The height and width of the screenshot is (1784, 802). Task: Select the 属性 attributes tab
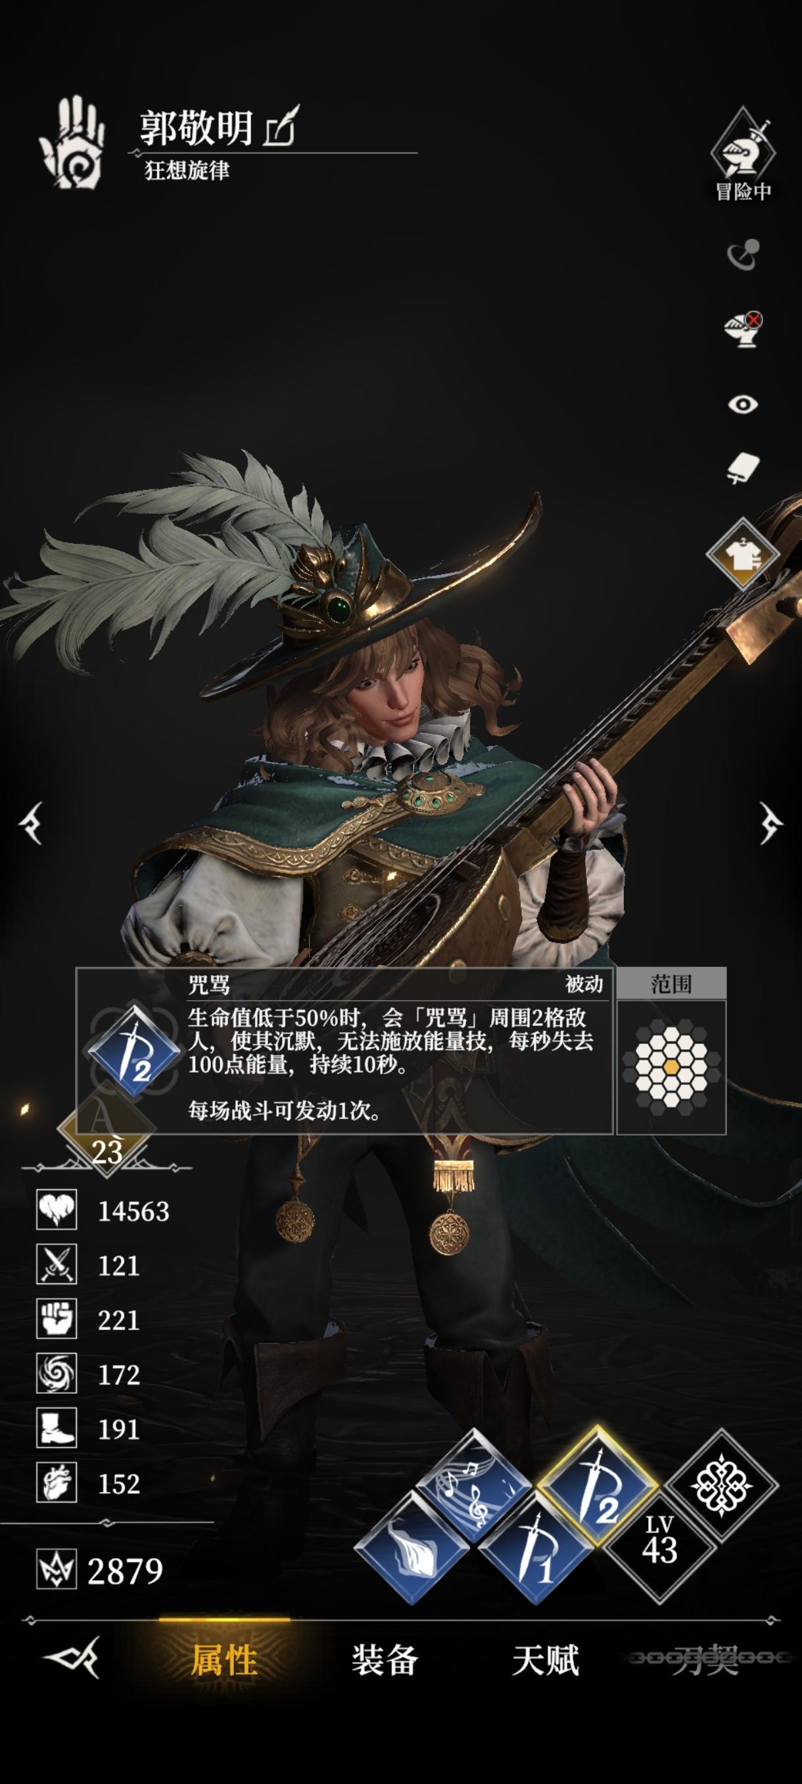pyautogui.click(x=224, y=1660)
